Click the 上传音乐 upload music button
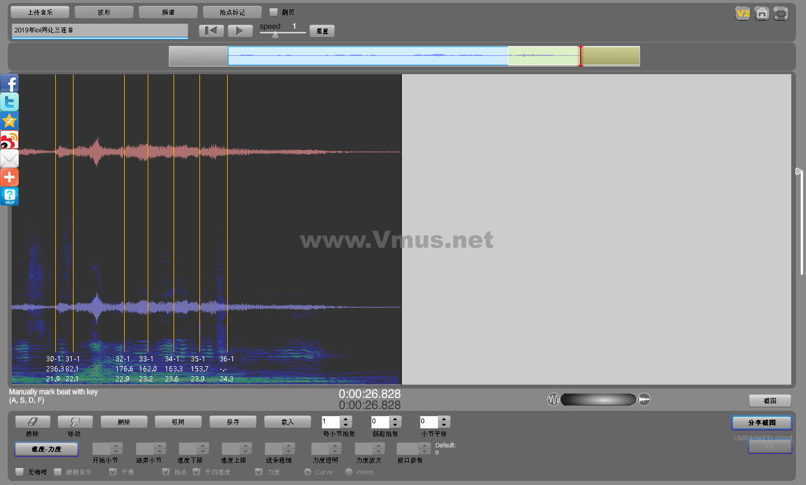Viewport: 806px width, 485px height. coord(40,12)
